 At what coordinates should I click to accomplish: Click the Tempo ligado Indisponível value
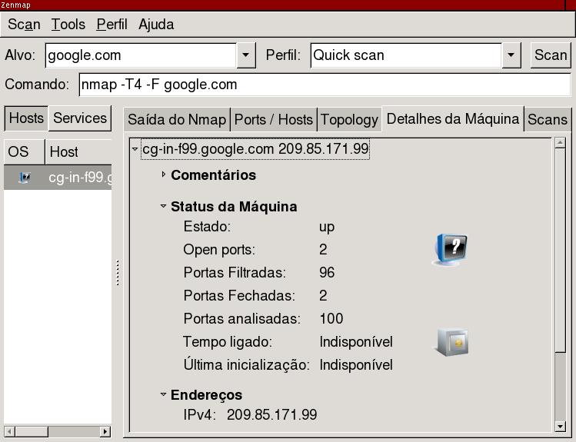click(356, 342)
